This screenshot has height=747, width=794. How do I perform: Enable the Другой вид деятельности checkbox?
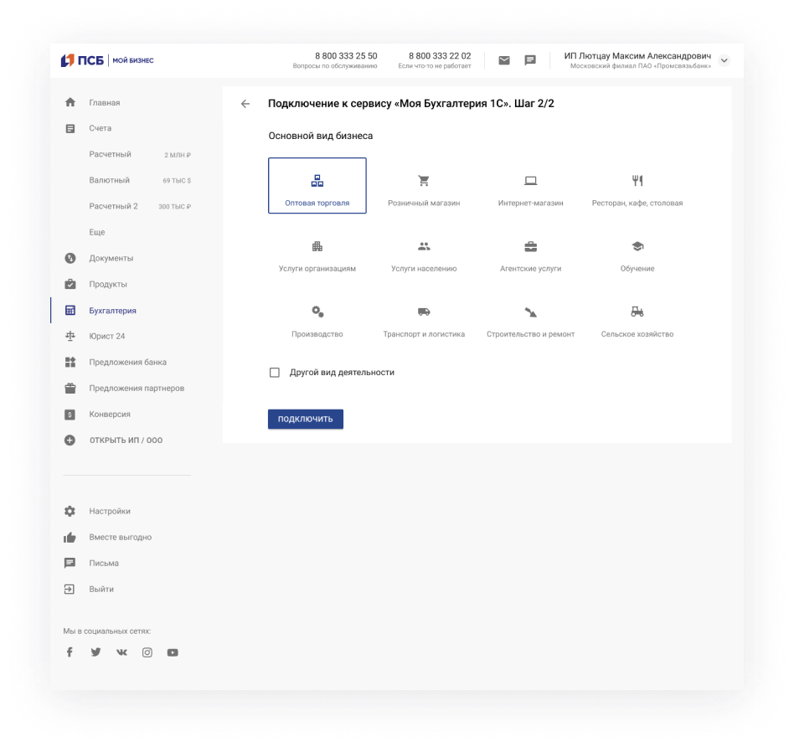tap(275, 373)
